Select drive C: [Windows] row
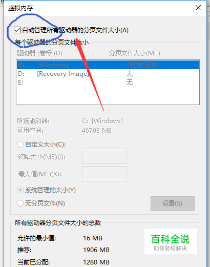Screen dimensions: 210x267 (108, 65)
